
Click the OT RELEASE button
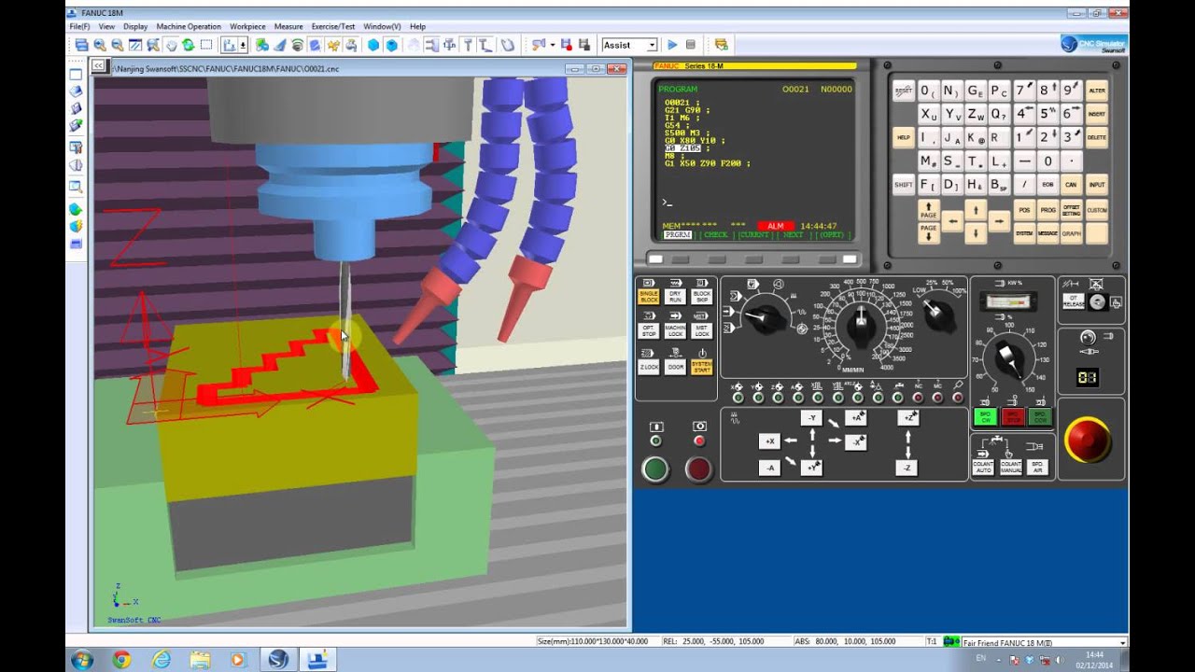[1073, 301]
